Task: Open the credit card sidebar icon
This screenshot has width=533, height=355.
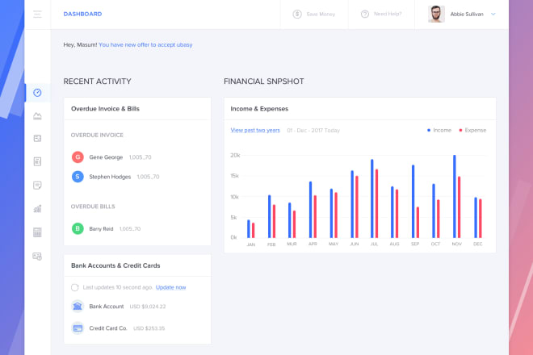Action: point(37,256)
